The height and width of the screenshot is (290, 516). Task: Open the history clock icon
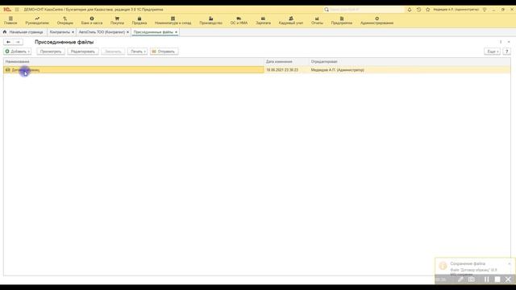click(418, 10)
